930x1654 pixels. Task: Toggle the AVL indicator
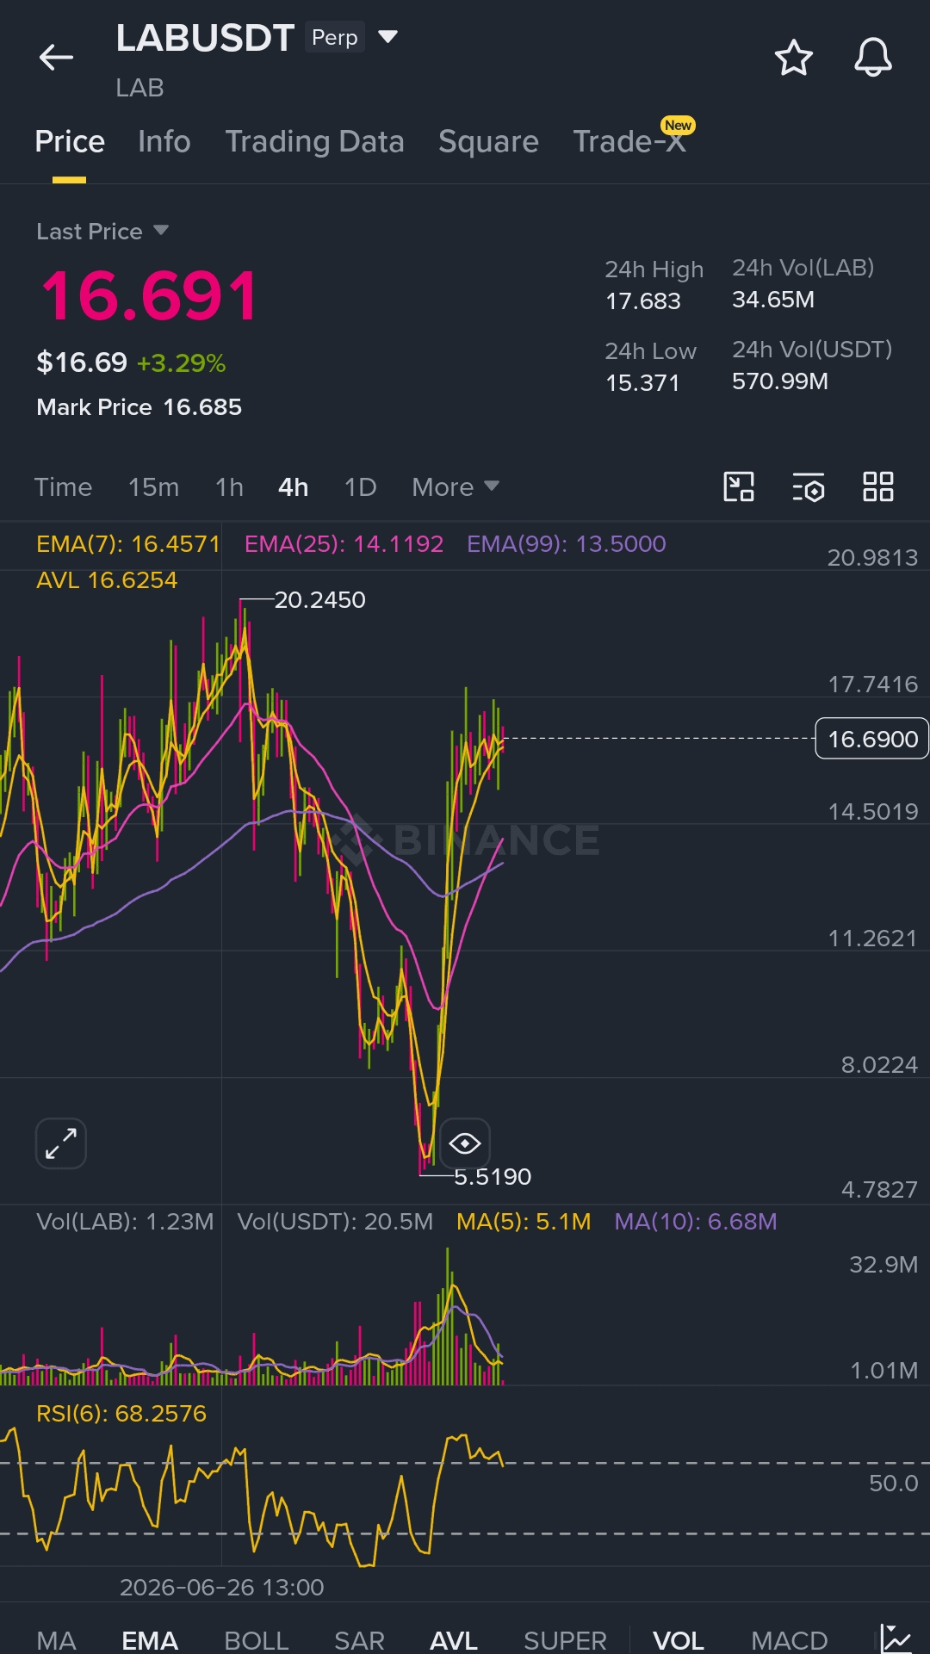454,1640
